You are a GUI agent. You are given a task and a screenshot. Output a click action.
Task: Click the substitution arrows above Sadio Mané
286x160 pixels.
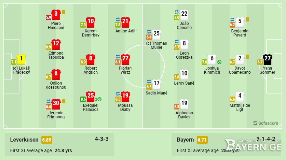pos(149,82)
